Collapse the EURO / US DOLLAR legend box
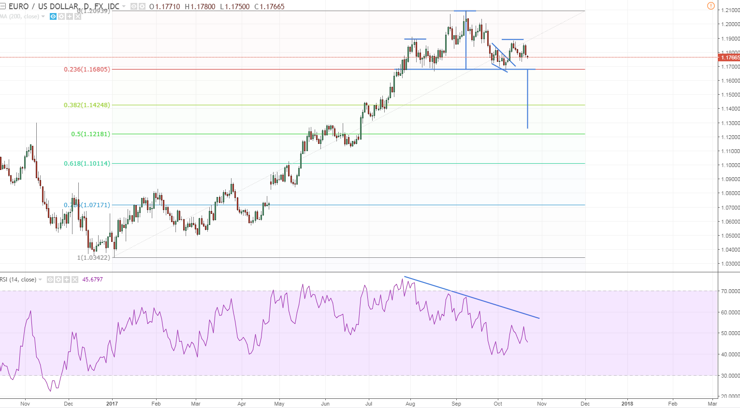Screen dimensions: 740x408 [x=3, y=6]
